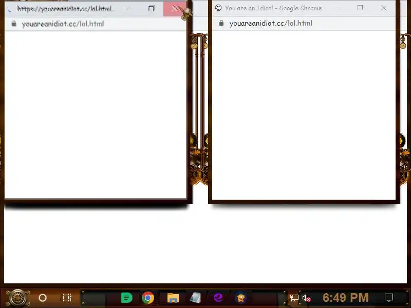Open Google Chrome from the taskbar

148,298
